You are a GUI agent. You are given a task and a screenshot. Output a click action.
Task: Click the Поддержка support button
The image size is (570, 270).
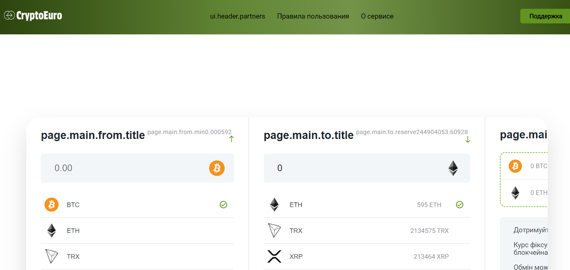pos(545,16)
